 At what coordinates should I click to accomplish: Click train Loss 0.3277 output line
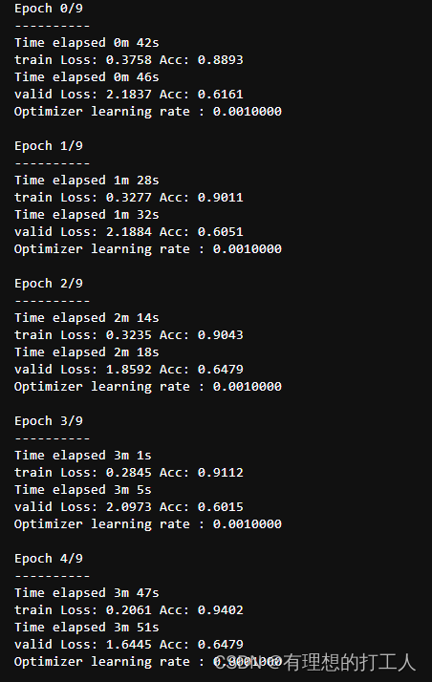coord(129,197)
